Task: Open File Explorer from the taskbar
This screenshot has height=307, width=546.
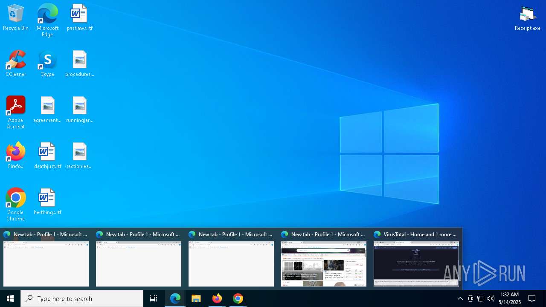Action: coord(196,298)
